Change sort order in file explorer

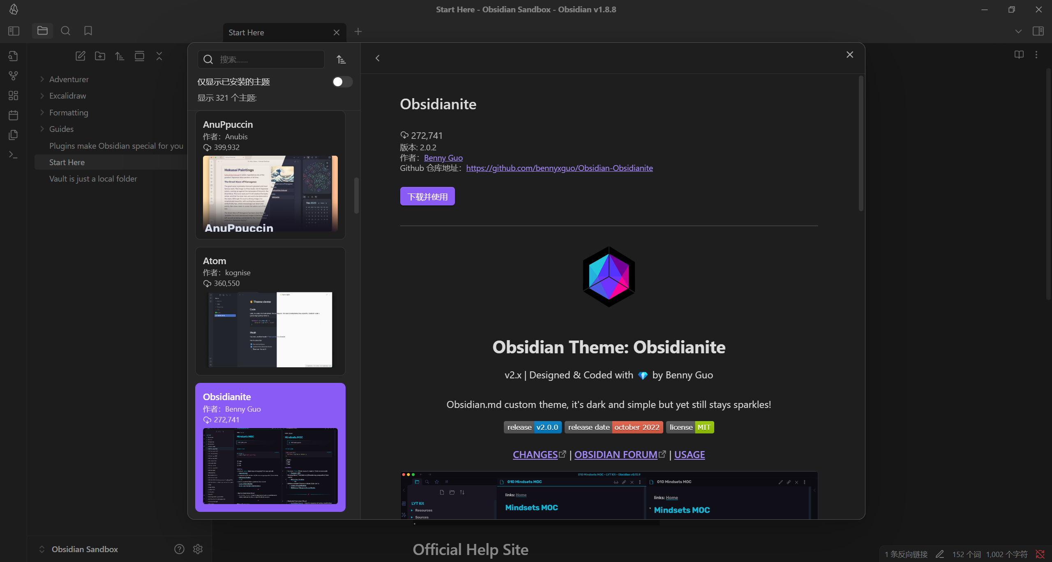(x=120, y=56)
